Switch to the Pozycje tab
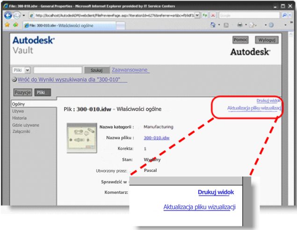The height and width of the screenshot is (230, 297). coord(22,92)
